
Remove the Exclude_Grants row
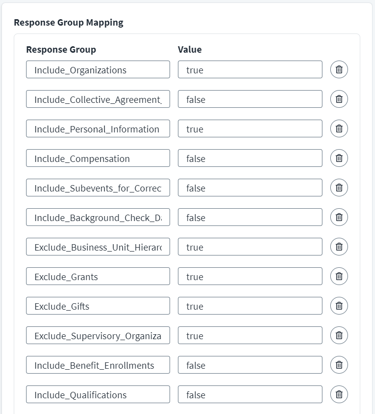coord(339,276)
